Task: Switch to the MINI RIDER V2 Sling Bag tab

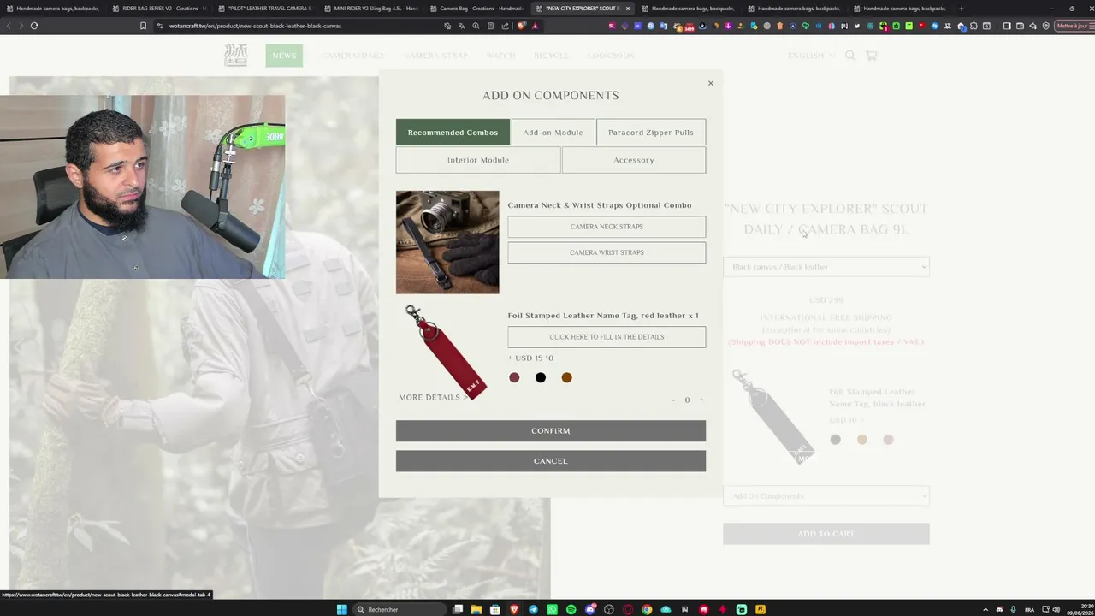Action: [x=371, y=9]
